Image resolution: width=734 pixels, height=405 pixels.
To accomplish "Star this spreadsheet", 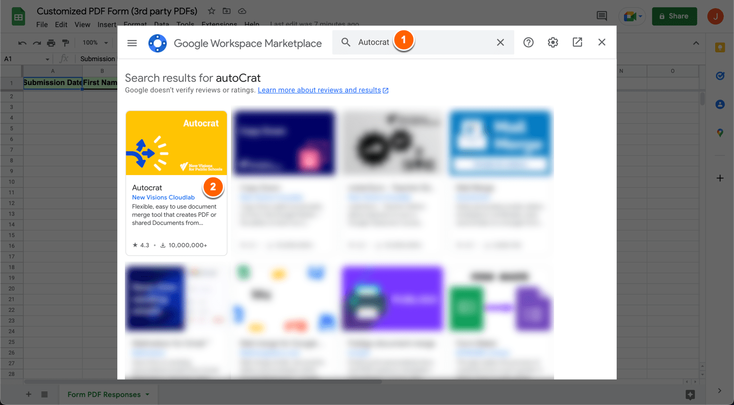I will tap(212, 11).
